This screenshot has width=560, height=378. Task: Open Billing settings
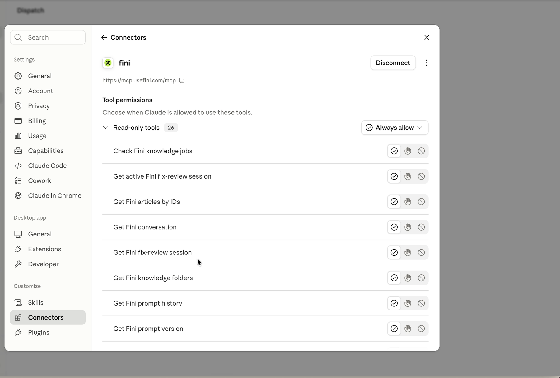(x=48, y=121)
